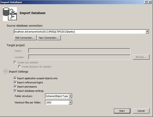This screenshot has width=153, height=117.
Task: Click the Import Database icon graphic
Action: (x=10, y=14)
